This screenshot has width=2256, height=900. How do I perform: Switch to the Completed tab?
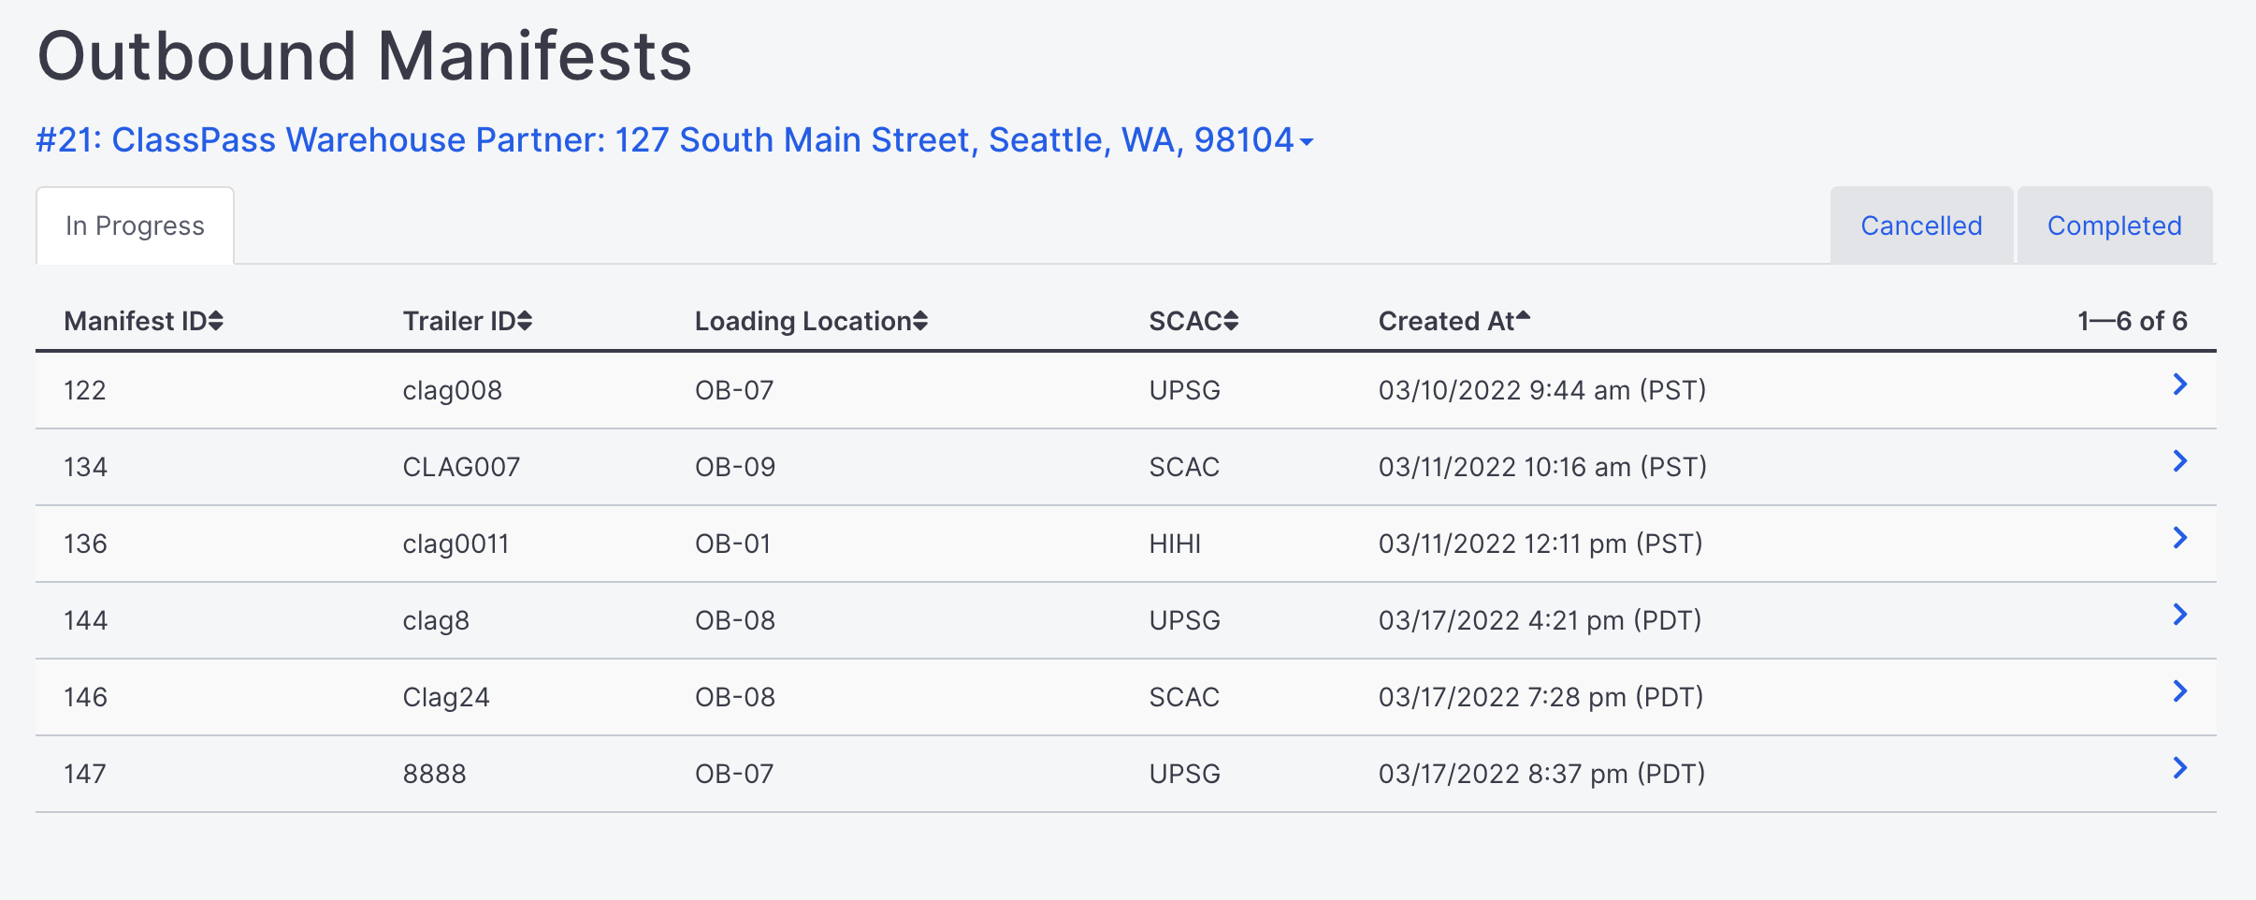click(2114, 225)
